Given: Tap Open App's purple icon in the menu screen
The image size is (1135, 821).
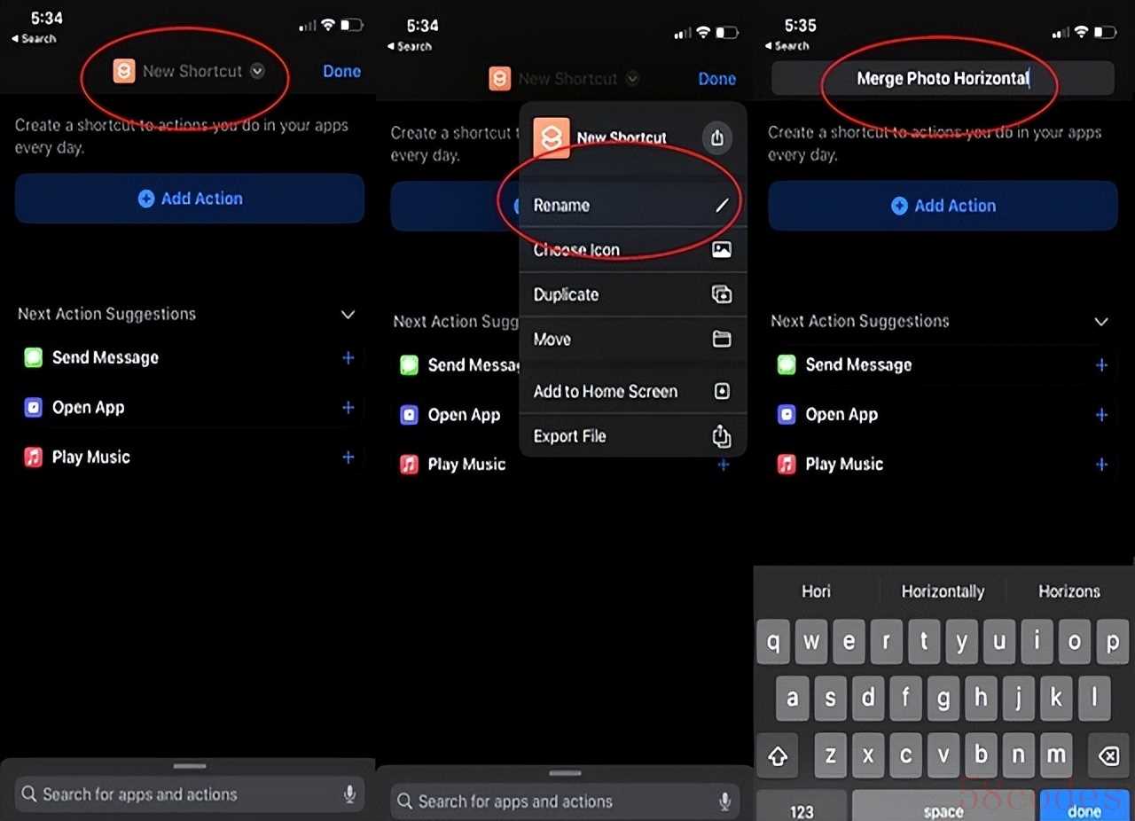Looking at the screenshot, I should [409, 415].
